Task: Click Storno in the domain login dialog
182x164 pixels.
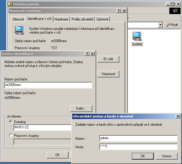Action: coord(166,156)
